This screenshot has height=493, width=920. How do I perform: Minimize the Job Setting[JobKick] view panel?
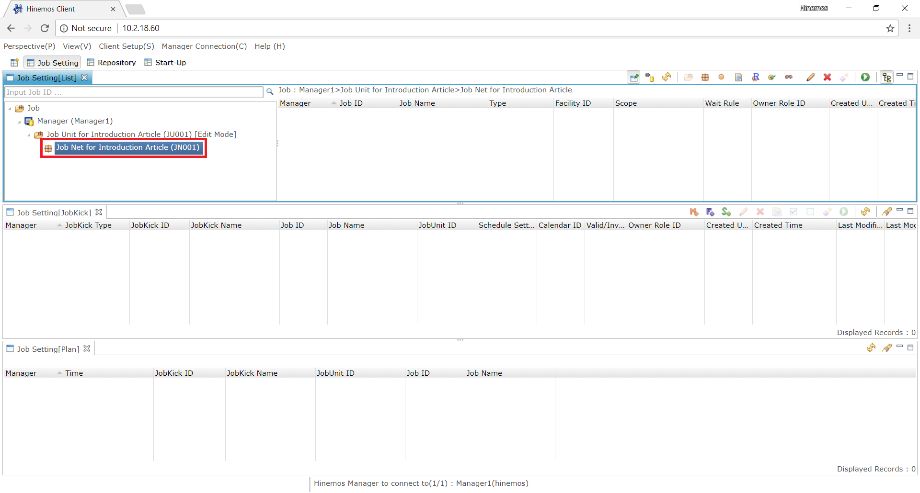[899, 211]
